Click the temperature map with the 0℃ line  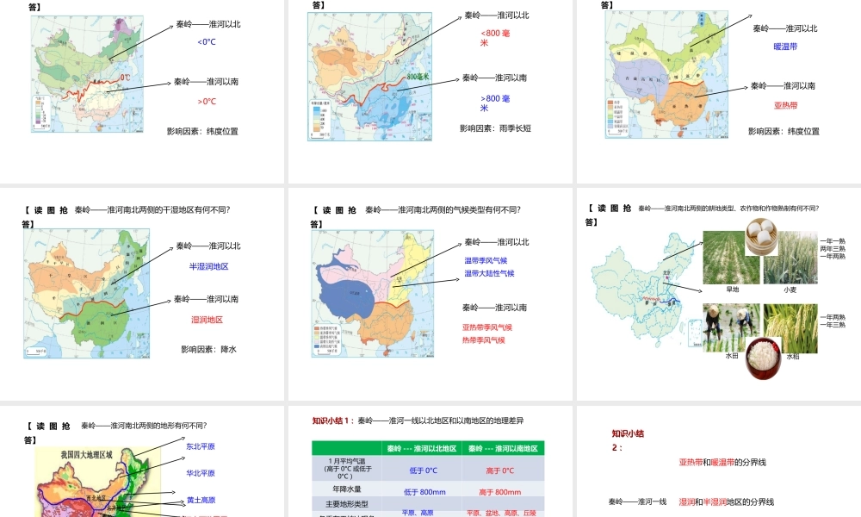[87, 73]
